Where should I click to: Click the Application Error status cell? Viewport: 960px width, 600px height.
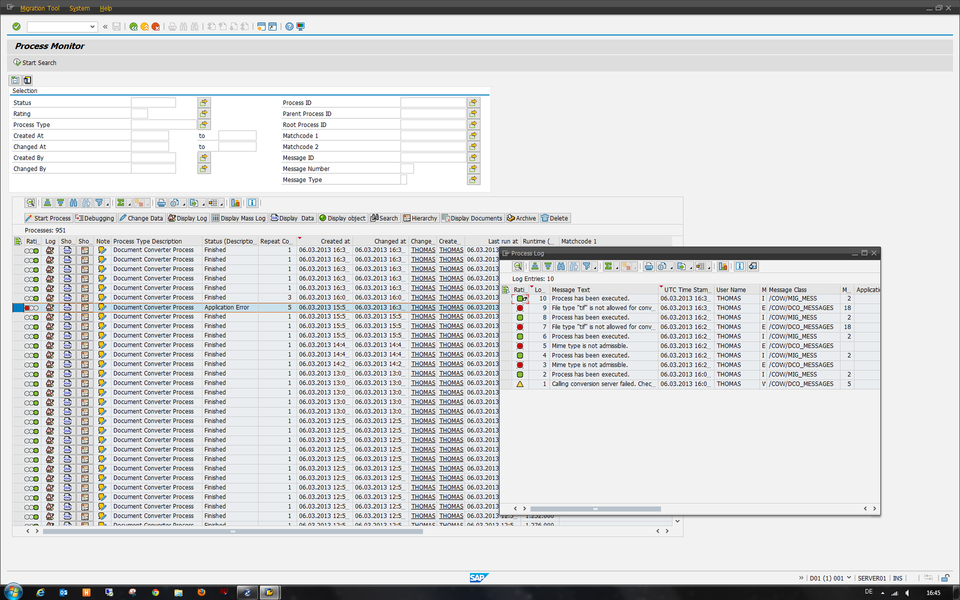click(x=230, y=307)
